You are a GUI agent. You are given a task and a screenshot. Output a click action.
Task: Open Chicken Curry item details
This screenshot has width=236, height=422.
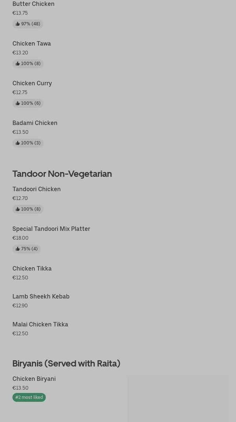tap(32, 83)
